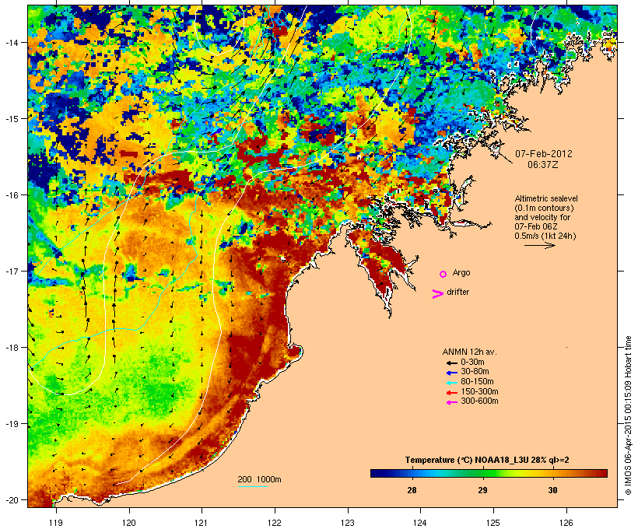
Task: Click the '300-600m' depth label
Action: pyautogui.click(x=479, y=401)
